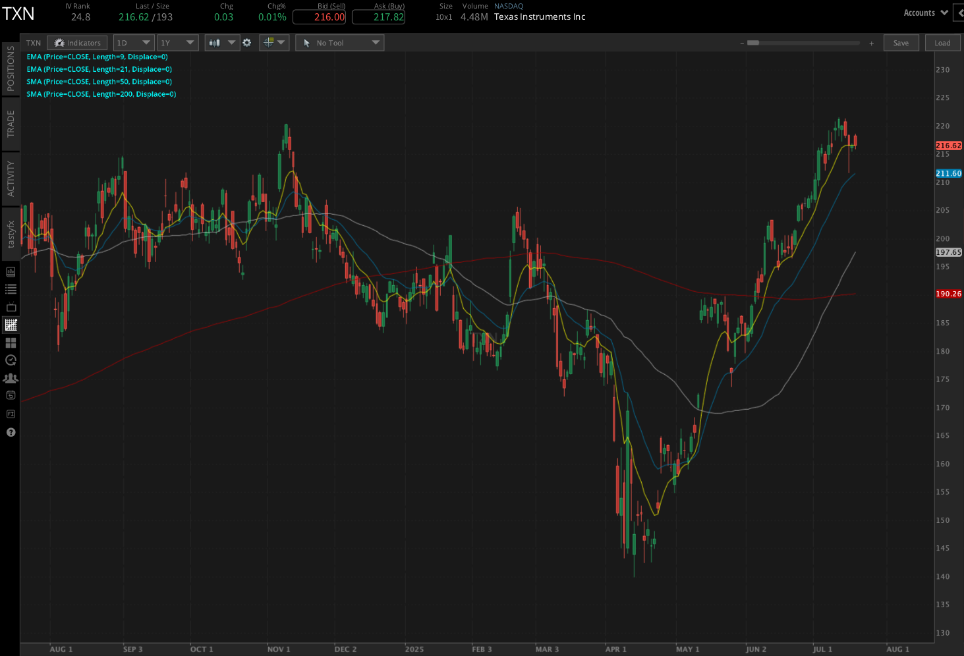Open the trade history clock icon
964x656 pixels.
coord(11,360)
